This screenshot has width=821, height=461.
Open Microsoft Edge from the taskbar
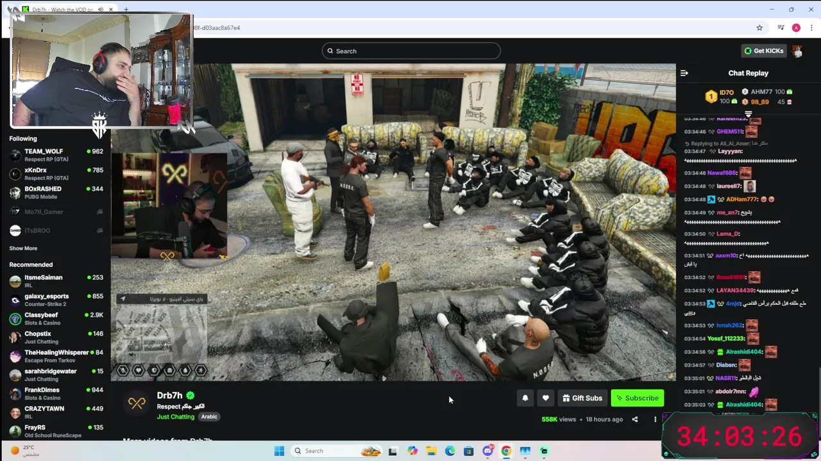[450, 451]
